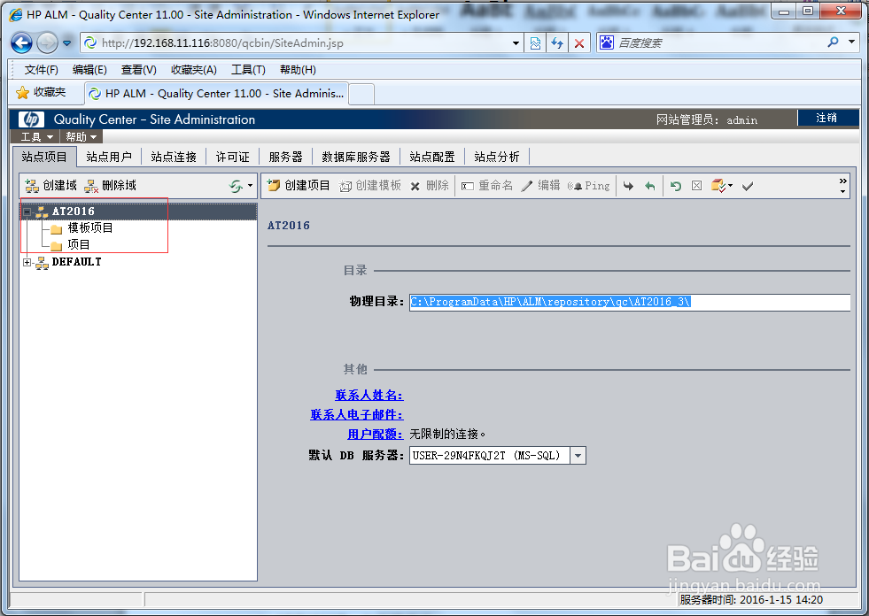
Task: Click the black right-turn arrow toolbar icon
Action: click(x=628, y=186)
